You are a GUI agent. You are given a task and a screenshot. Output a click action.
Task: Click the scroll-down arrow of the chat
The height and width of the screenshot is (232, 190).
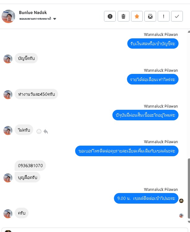(189, 222)
